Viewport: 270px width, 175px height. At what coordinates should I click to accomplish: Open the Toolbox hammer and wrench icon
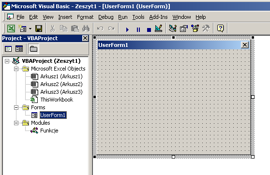(206, 29)
